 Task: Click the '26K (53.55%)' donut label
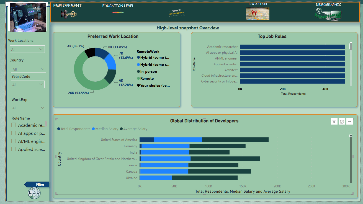click(x=79, y=93)
